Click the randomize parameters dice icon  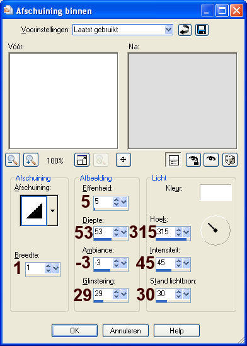point(230,160)
